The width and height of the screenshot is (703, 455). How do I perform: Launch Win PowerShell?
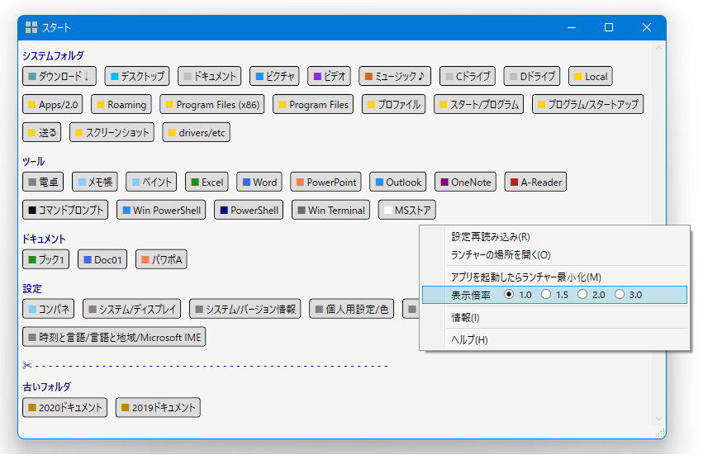[x=161, y=210]
